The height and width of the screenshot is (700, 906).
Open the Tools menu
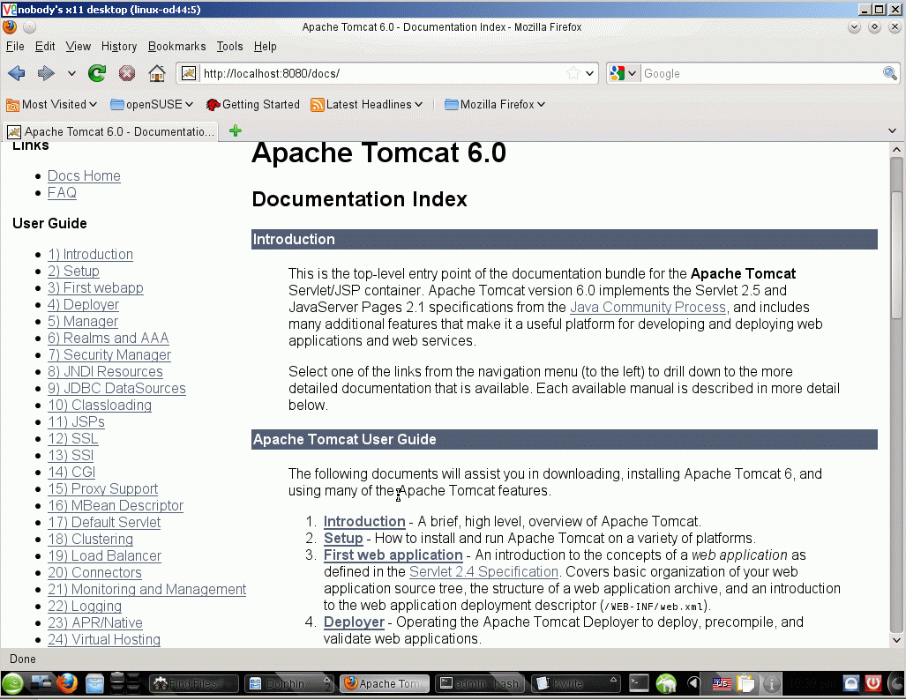pos(229,46)
